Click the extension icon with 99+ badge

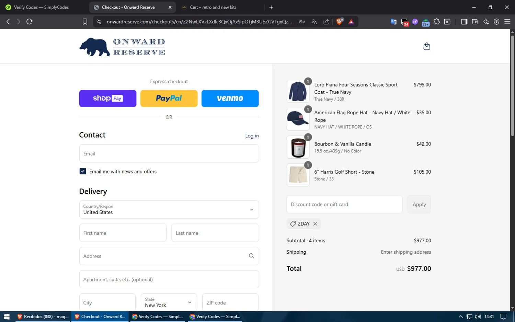click(x=426, y=22)
